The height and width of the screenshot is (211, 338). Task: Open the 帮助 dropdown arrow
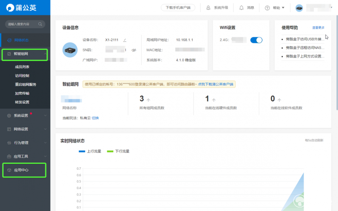(x=283, y=8)
